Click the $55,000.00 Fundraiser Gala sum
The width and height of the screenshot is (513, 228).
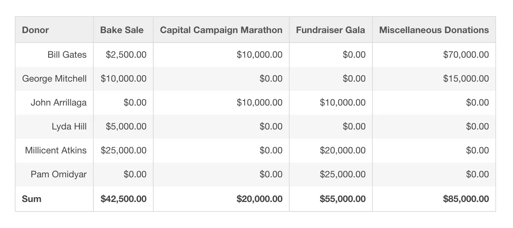pos(342,199)
